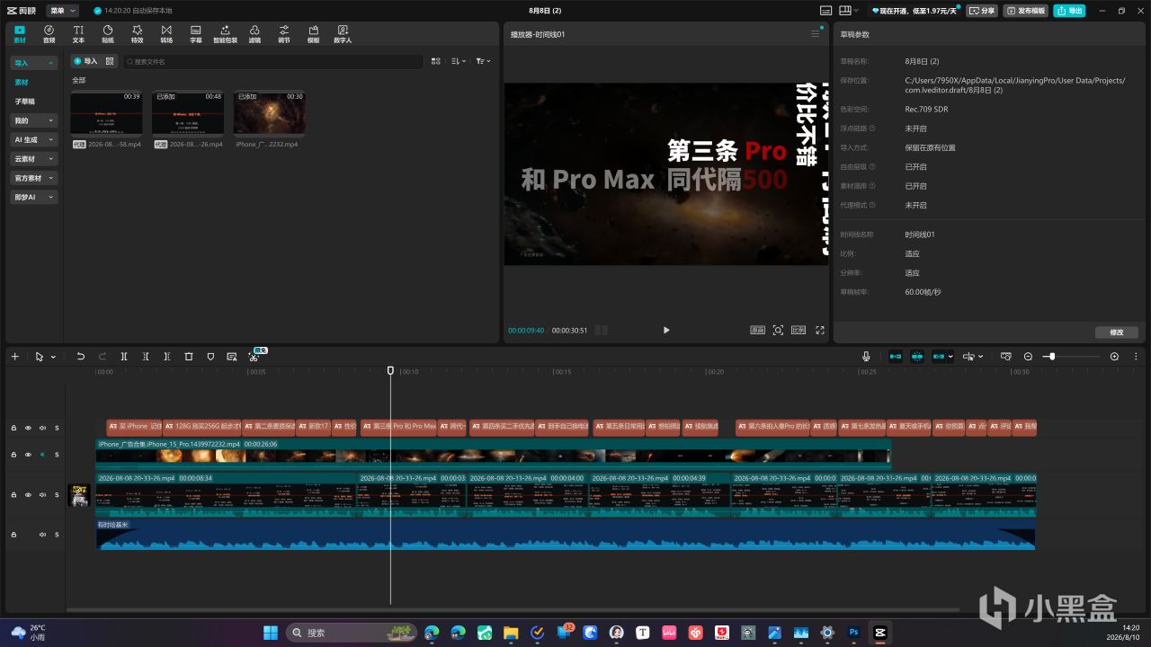Select the 有时给基米 audio clip
Image resolution: width=1151 pixels, height=647 pixels.
tap(566, 535)
